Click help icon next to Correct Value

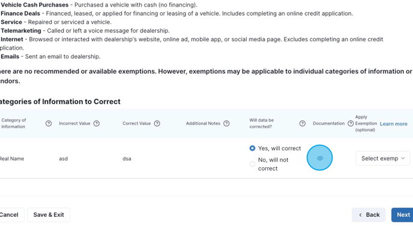[x=157, y=123]
